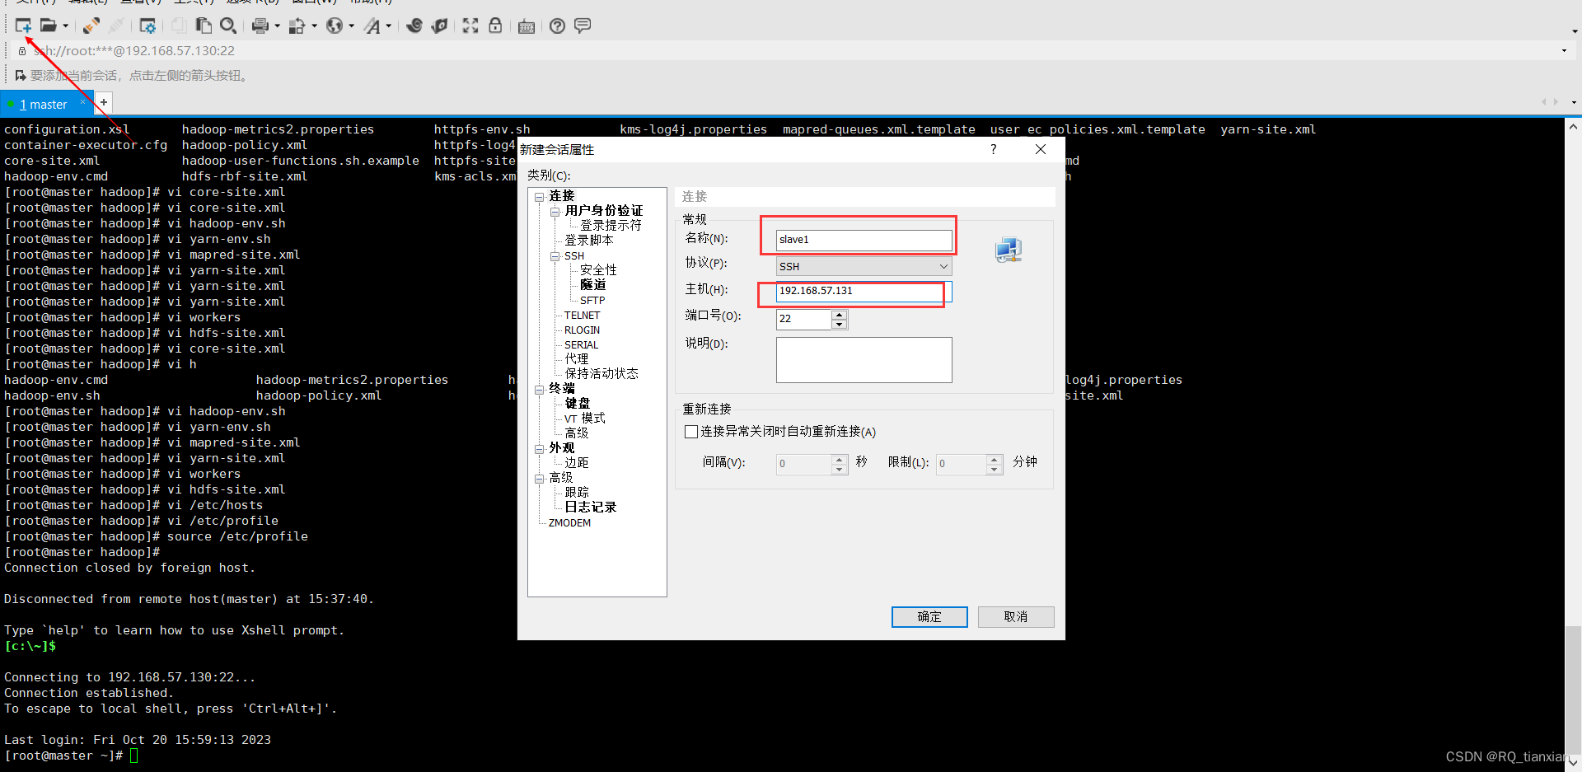Close the master tab via its x
1582x772 pixels.
point(82,102)
